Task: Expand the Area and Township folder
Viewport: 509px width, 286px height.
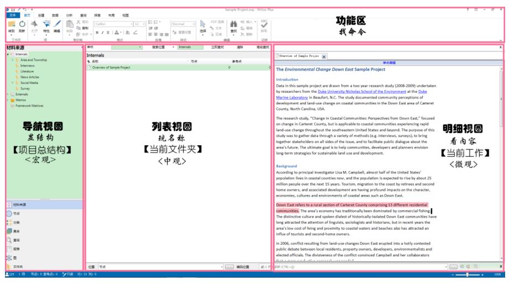Action: (x=13, y=60)
